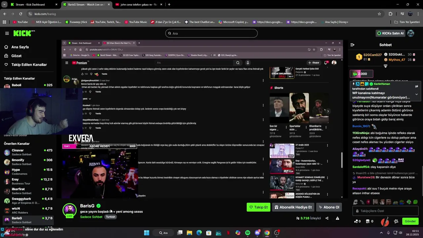Image resolution: width=423 pixels, height=238 pixels.
Task: Show hidden system tray icons
Action: (x=381, y=233)
